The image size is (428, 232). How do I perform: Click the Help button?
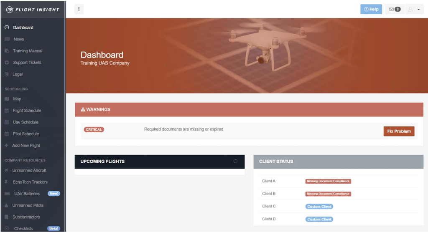(371, 9)
